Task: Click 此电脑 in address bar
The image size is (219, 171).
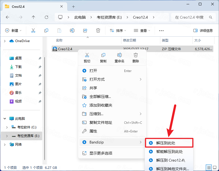Action: (80, 17)
